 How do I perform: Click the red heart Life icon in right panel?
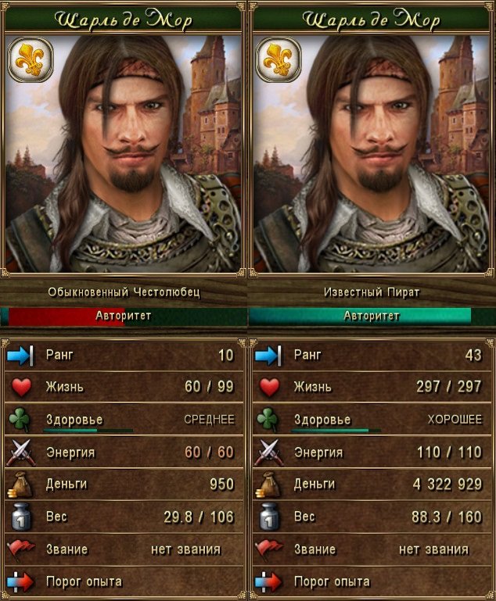269,387
